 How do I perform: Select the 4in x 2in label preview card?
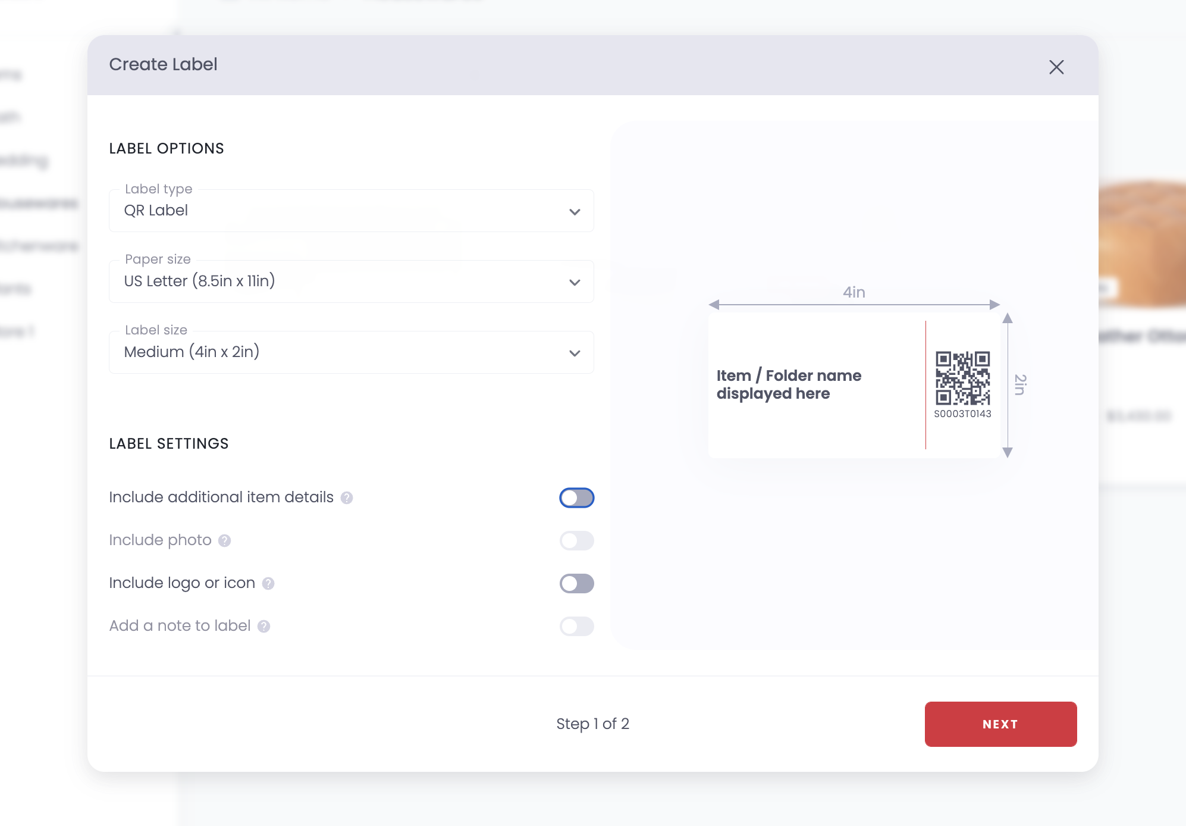[x=854, y=384]
